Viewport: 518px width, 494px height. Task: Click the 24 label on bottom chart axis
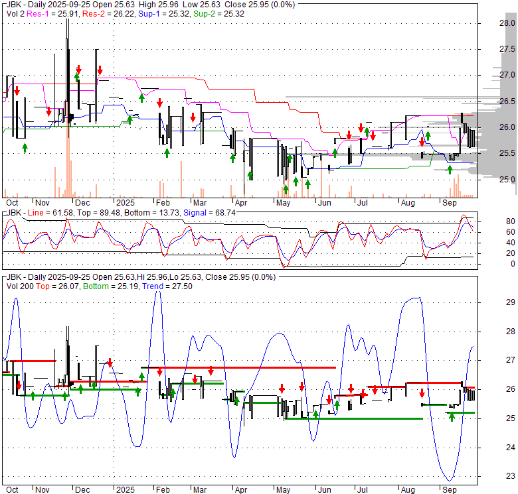click(511, 448)
